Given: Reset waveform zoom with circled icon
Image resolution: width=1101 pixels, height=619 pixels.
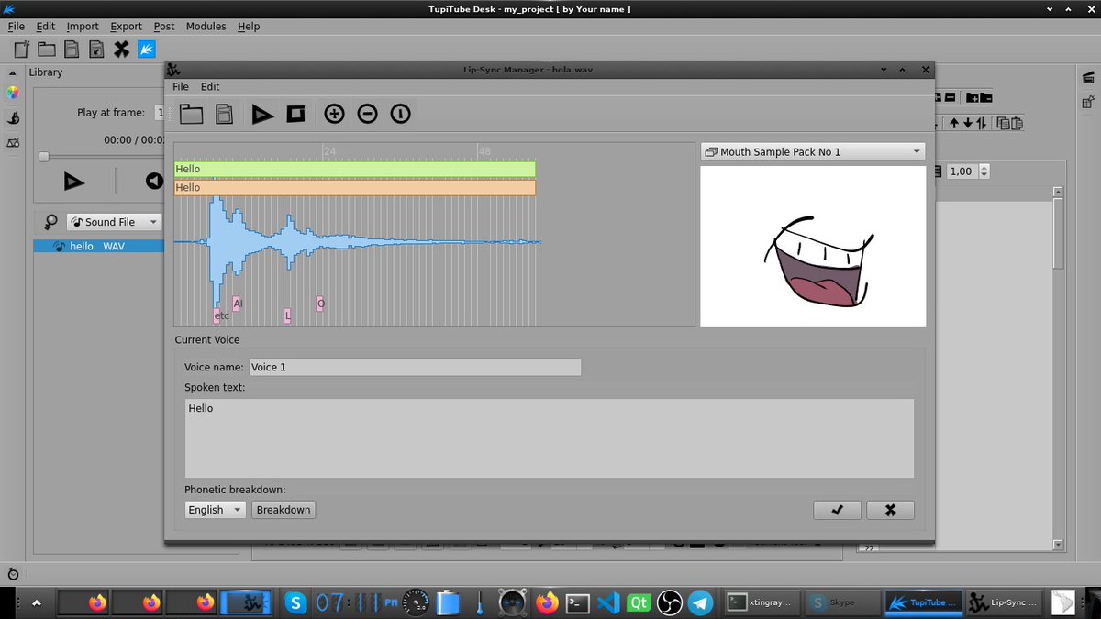Looking at the screenshot, I should pyautogui.click(x=400, y=114).
